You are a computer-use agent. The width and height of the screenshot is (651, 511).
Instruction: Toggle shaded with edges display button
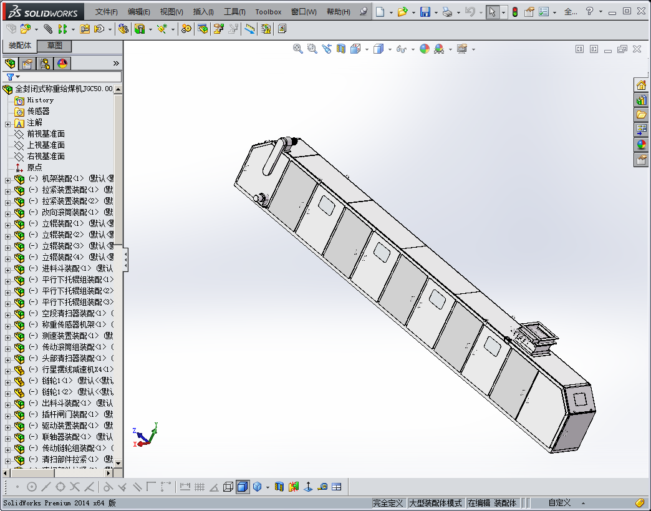click(243, 487)
